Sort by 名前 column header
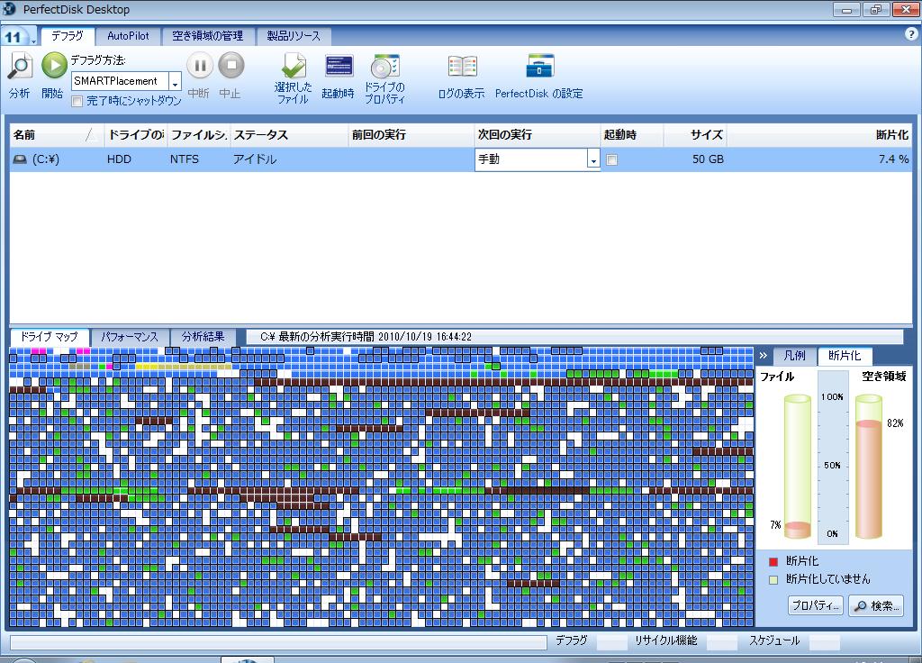Screen dimensions: 922x663 [57, 135]
